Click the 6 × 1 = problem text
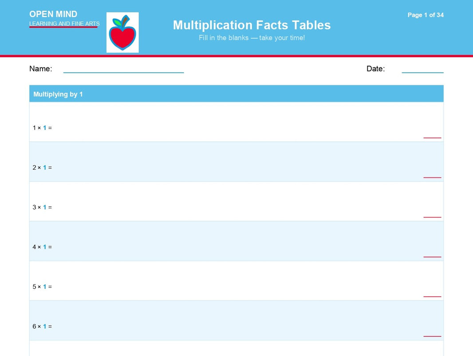This screenshot has width=473, height=356. click(x=42, y=326)
